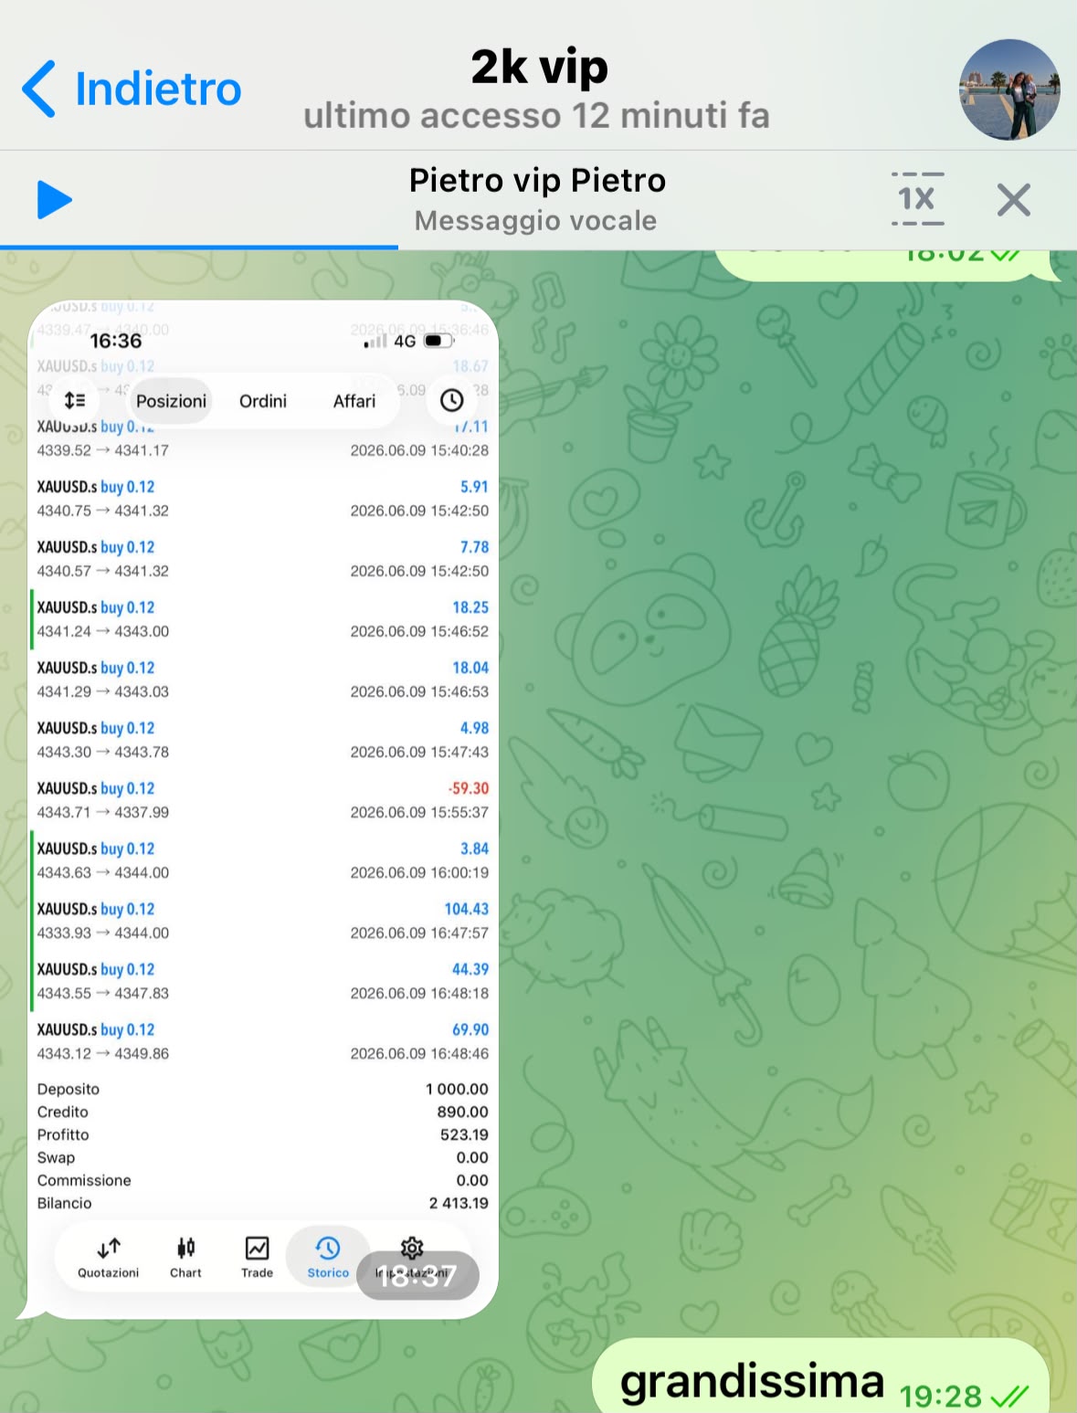Click the ultimo accesso status text
The image size is (1077, 1413).
pyautogui.click(x=537, y=116)
